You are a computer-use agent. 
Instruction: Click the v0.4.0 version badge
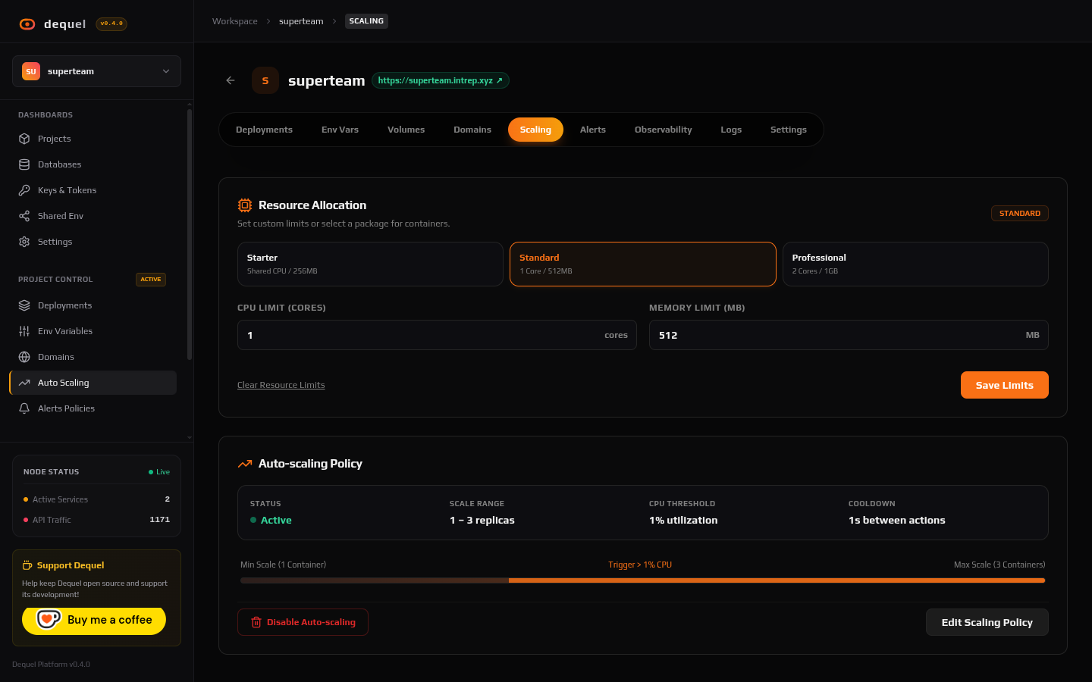pos(111,23)
